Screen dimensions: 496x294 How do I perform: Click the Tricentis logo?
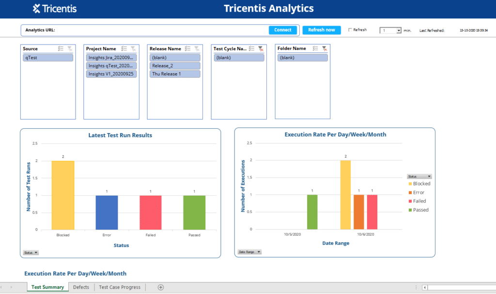point(54,9)
